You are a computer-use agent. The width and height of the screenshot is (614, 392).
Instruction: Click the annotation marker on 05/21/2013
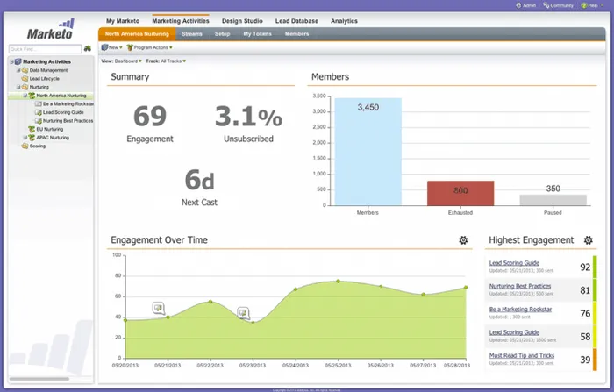point(159,308)
